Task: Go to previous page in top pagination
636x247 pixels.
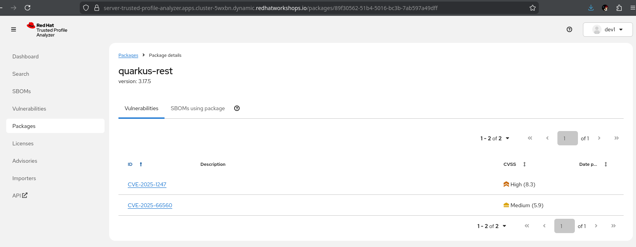Action: 547,138
